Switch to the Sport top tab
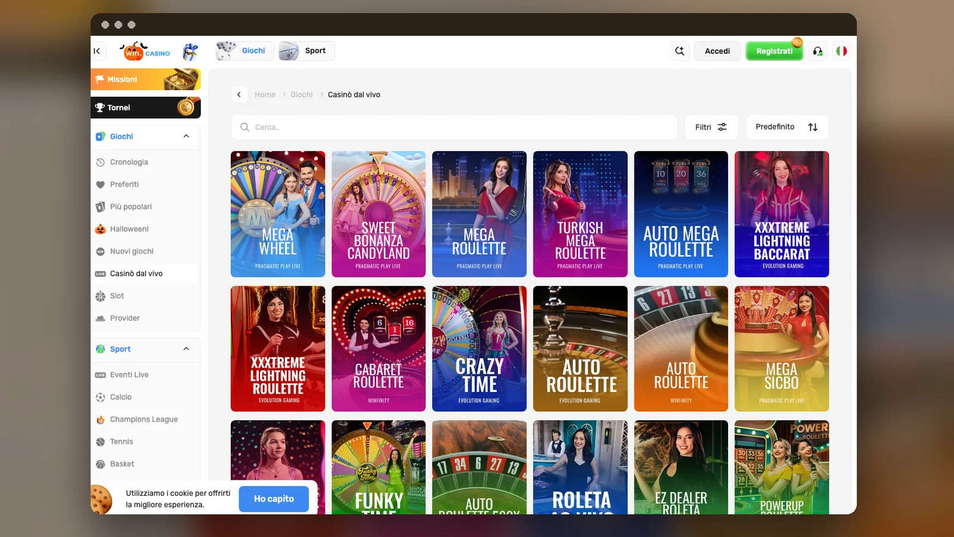The width and height of the screenshot is (954, 537). click(x=306, y=51)
